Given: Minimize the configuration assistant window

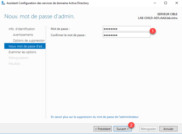Looking at the screenshot, I should pos(155,3).
